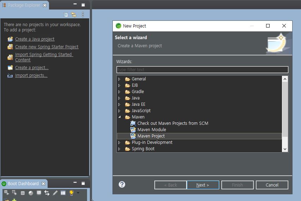Click Collapse All icon in Package Explorer
This screenshot has width=301, height=201.
coord(66,14)
